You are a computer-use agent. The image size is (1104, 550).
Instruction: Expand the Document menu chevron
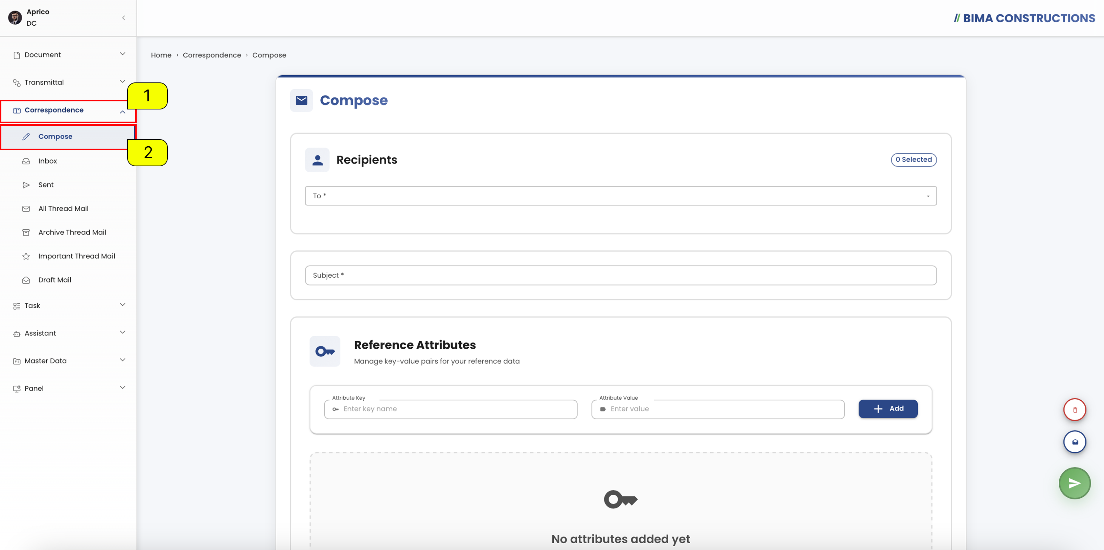click(x=122, y=54)
